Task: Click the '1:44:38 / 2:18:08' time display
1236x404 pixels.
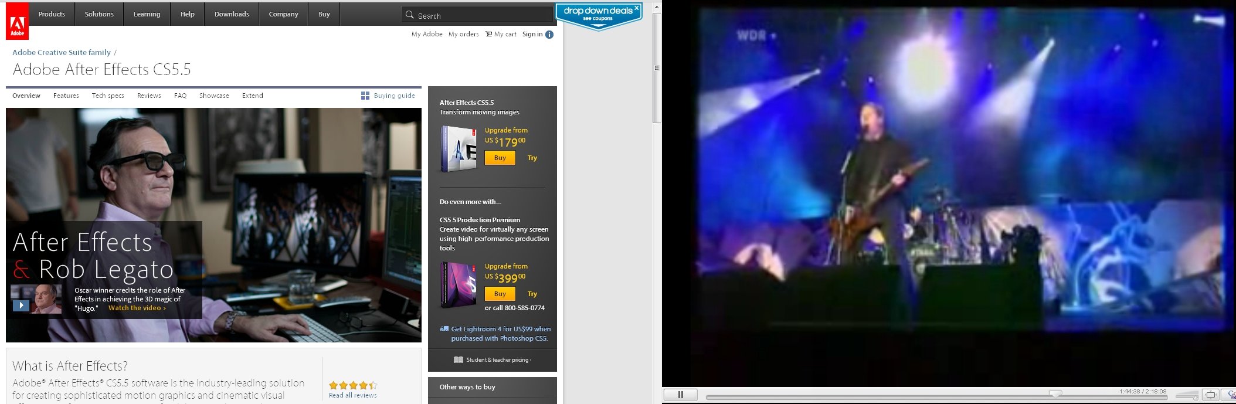Action: point(1143,391)
